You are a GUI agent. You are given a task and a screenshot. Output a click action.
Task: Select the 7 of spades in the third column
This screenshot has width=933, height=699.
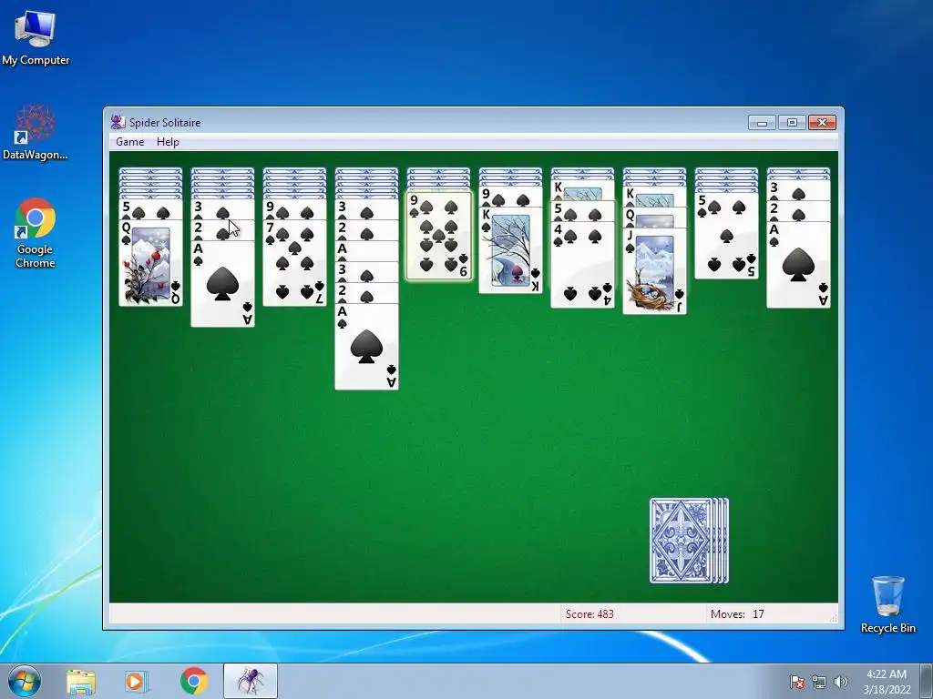(x=294, y=263)
